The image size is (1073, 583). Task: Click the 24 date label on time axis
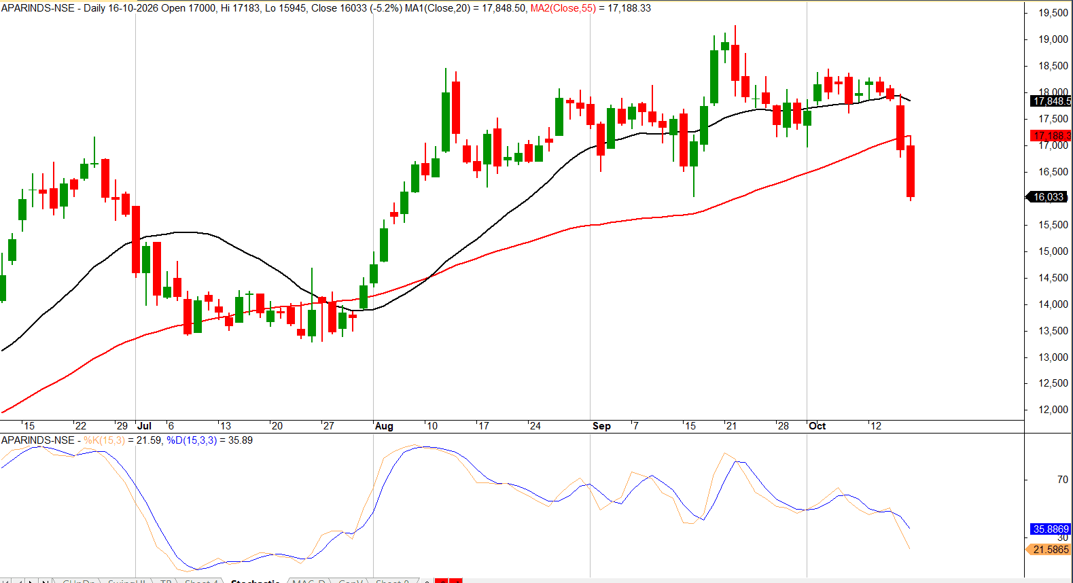click(535, 426)
